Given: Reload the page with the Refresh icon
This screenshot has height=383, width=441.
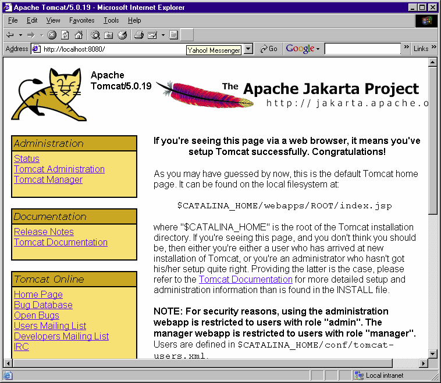Looking at the screenshot, I should (65, 35).
